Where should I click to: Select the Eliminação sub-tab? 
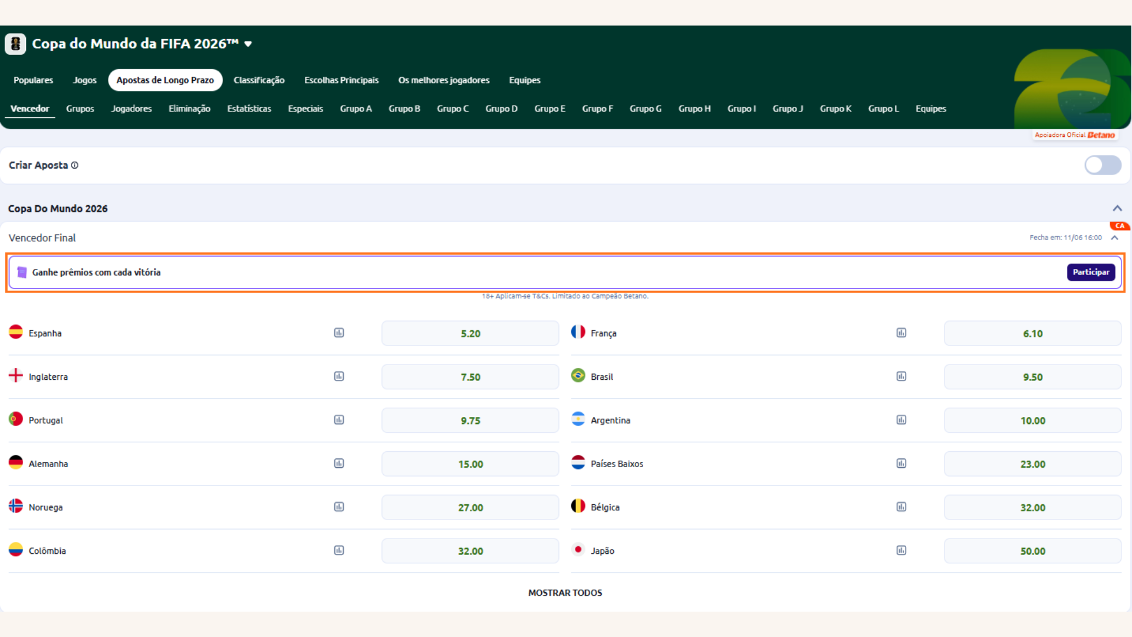click(189, 109)
